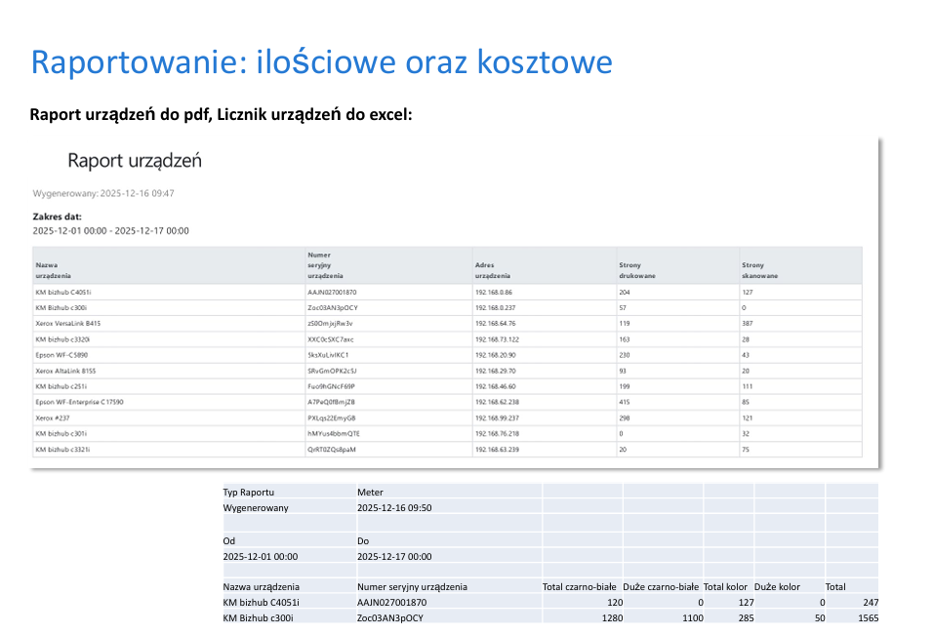Click the 'Zakres dat:' label
933x634 pixels.
[x=58, y=217]
